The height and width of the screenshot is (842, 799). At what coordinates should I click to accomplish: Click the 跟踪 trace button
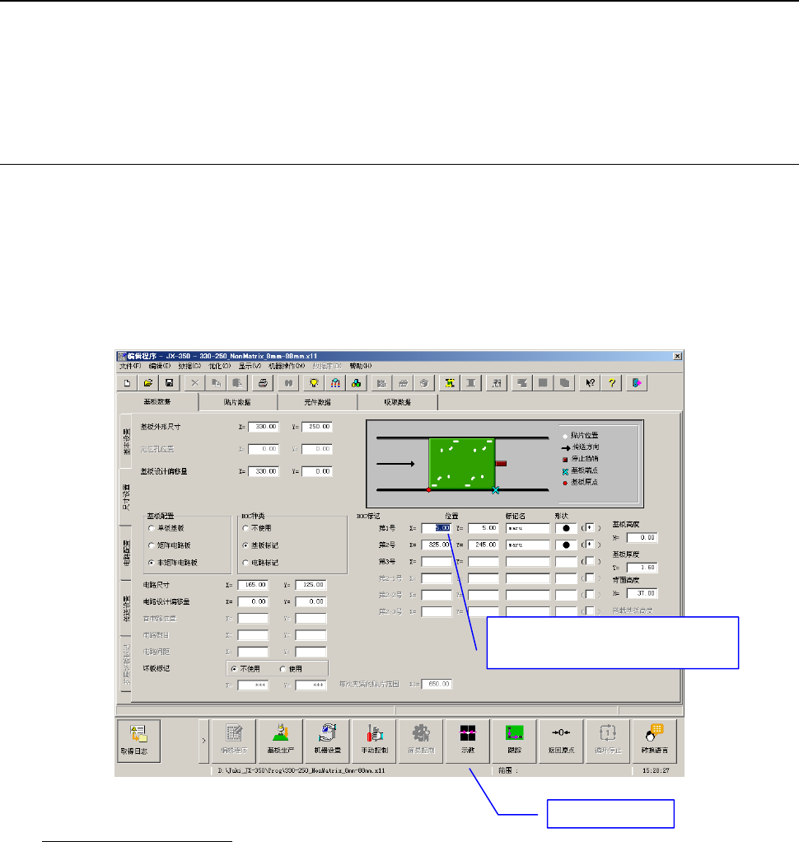(515, 741)
